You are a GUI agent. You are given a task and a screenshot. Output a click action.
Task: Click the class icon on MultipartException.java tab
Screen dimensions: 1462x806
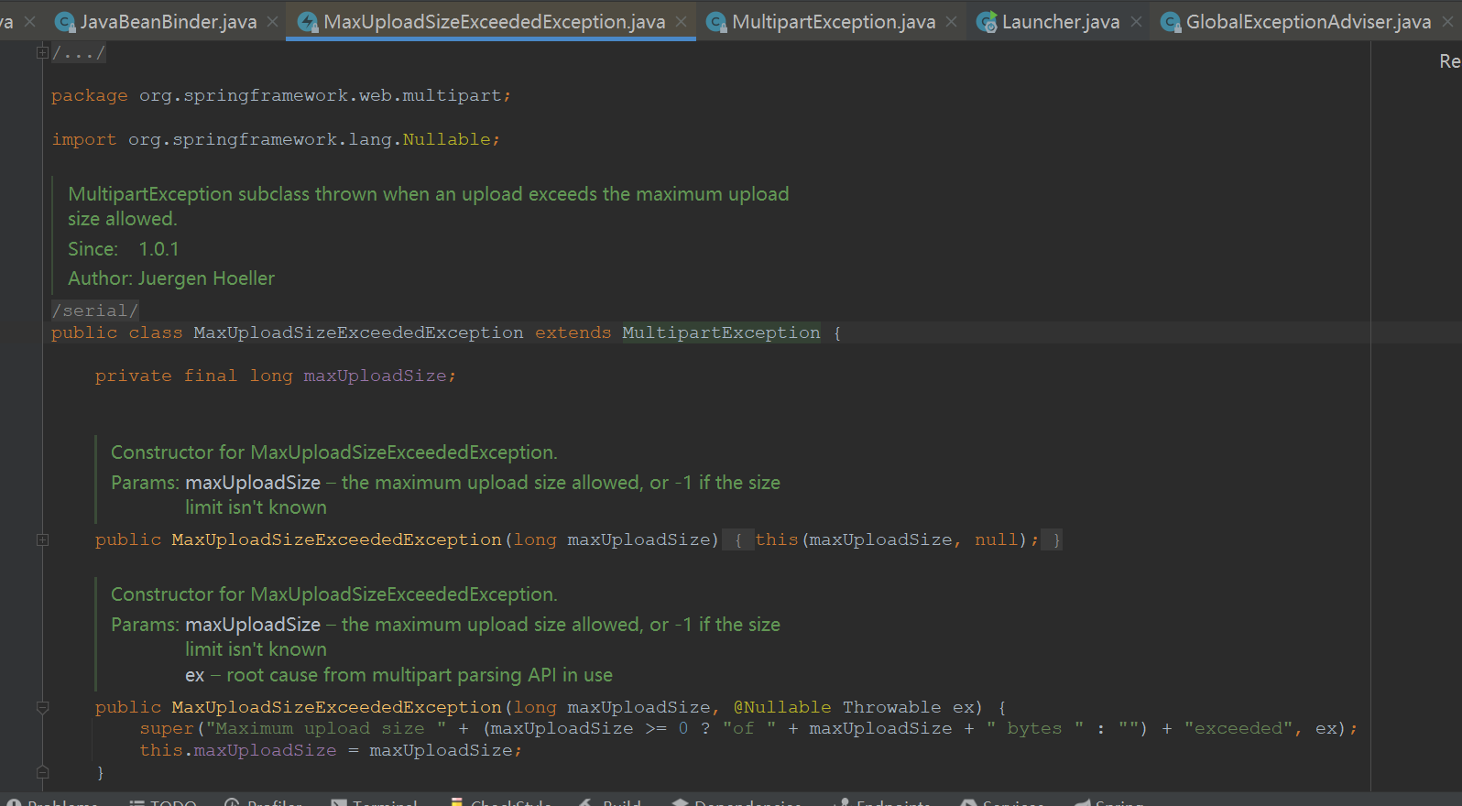point(716,22)
